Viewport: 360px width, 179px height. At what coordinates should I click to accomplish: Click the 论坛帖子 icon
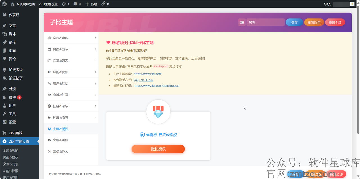coord(4,78)
